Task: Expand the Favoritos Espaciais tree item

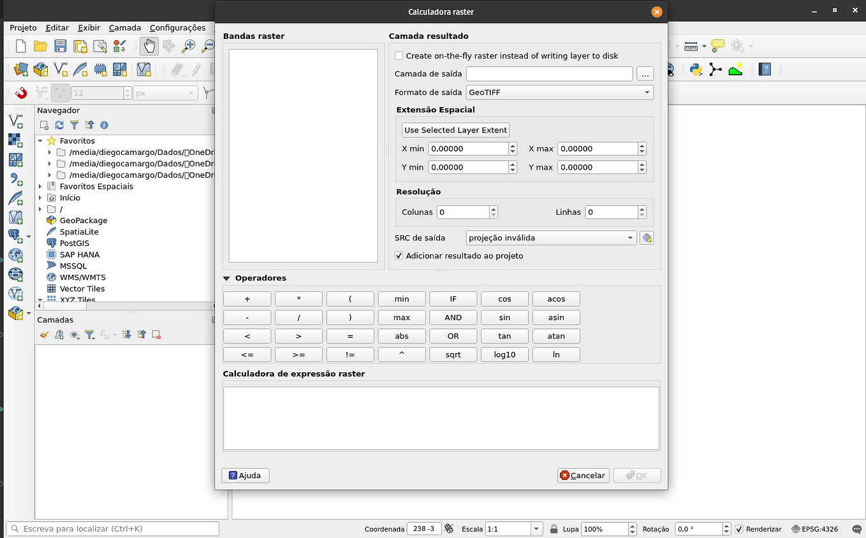Action: [40, 186]
